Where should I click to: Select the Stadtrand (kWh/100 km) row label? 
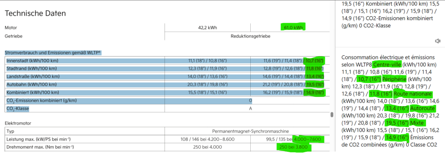click(32, 68)
